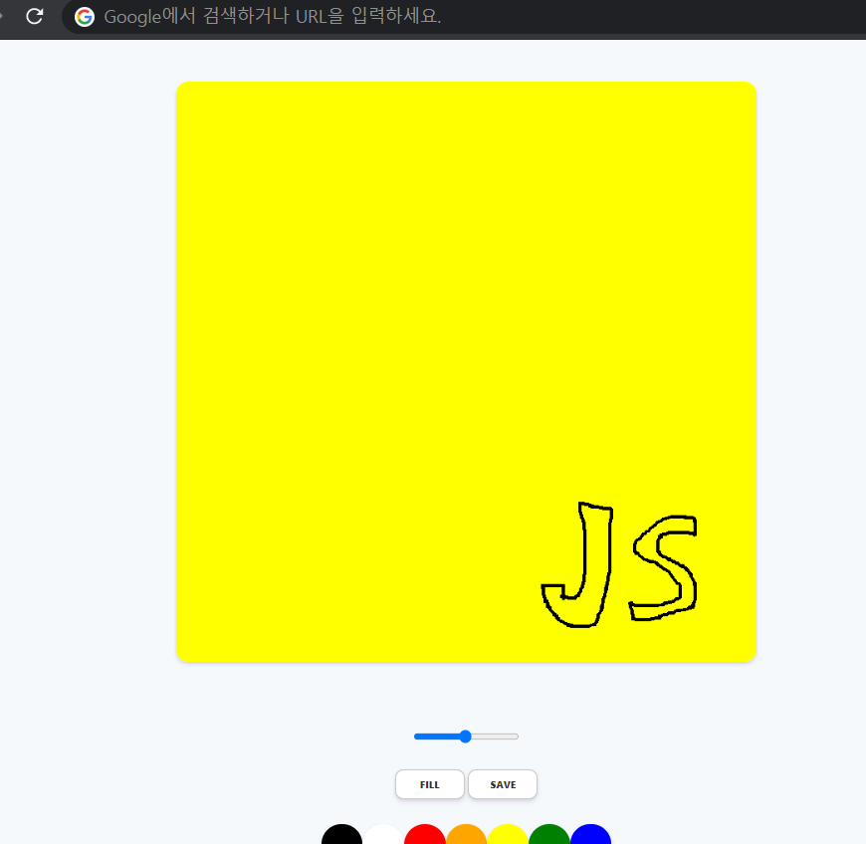Select the blue color swatch
The width and height of the screenshot is (866, 844).
[x=590, y=835]
